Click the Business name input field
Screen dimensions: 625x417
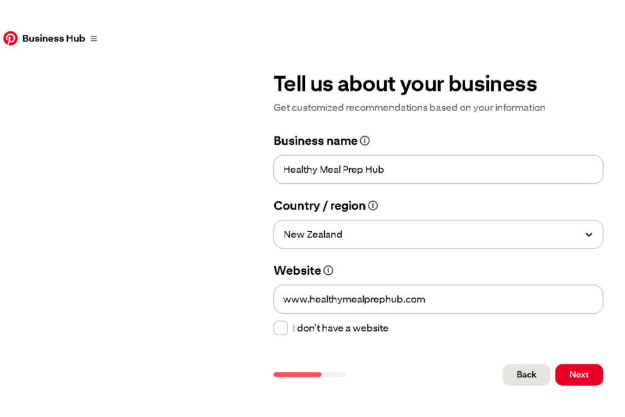pos(438,169)
